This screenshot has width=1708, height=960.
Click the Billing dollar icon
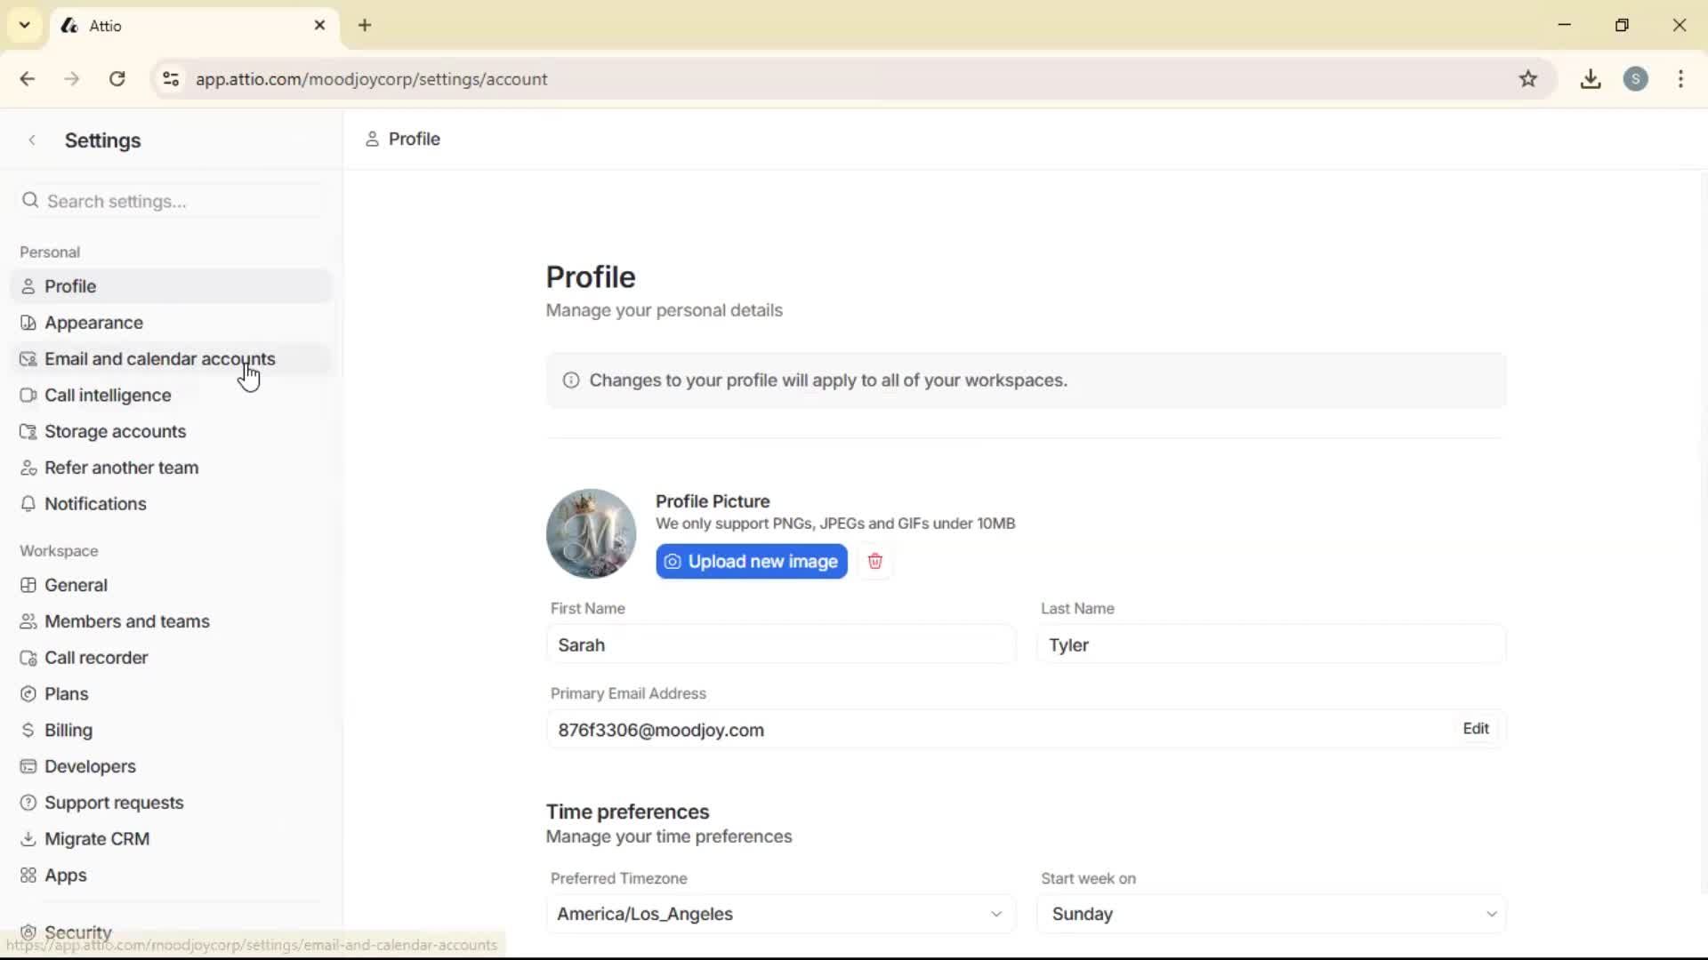[x=28, y=731]
